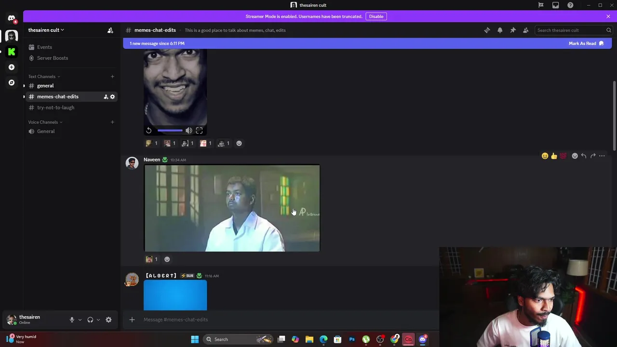
Task: Dismiss the Streamer Mode banner
Action: pyautogui.click(x=608, y=16)
